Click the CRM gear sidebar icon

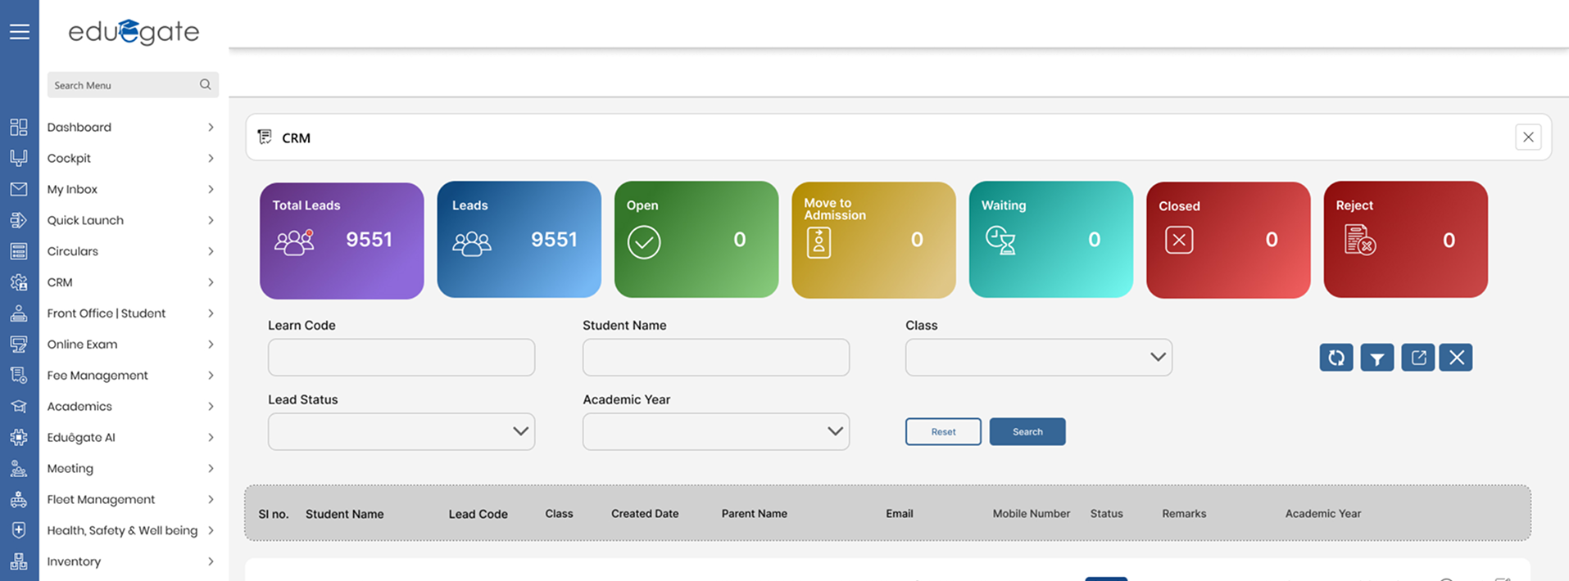(19, 282)
